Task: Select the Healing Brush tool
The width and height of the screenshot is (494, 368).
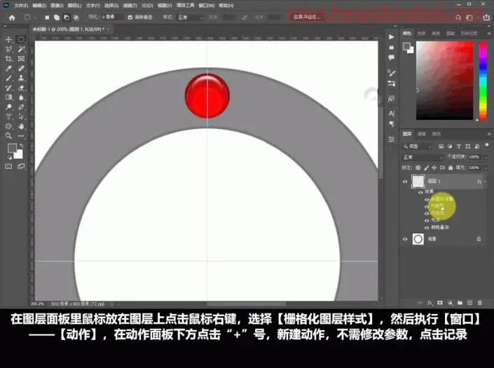Action: click(x=21, y=69)
